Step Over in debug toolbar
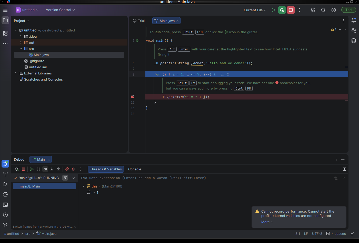The width and height of the screenshot is (359, 243). pos(45,169)
